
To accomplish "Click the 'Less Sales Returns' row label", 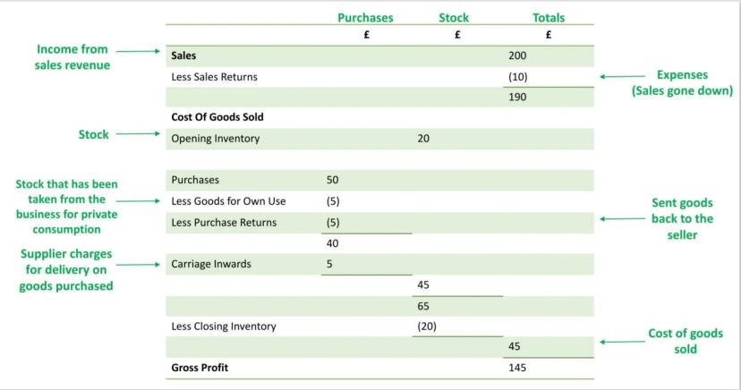I will click(214, 77).
